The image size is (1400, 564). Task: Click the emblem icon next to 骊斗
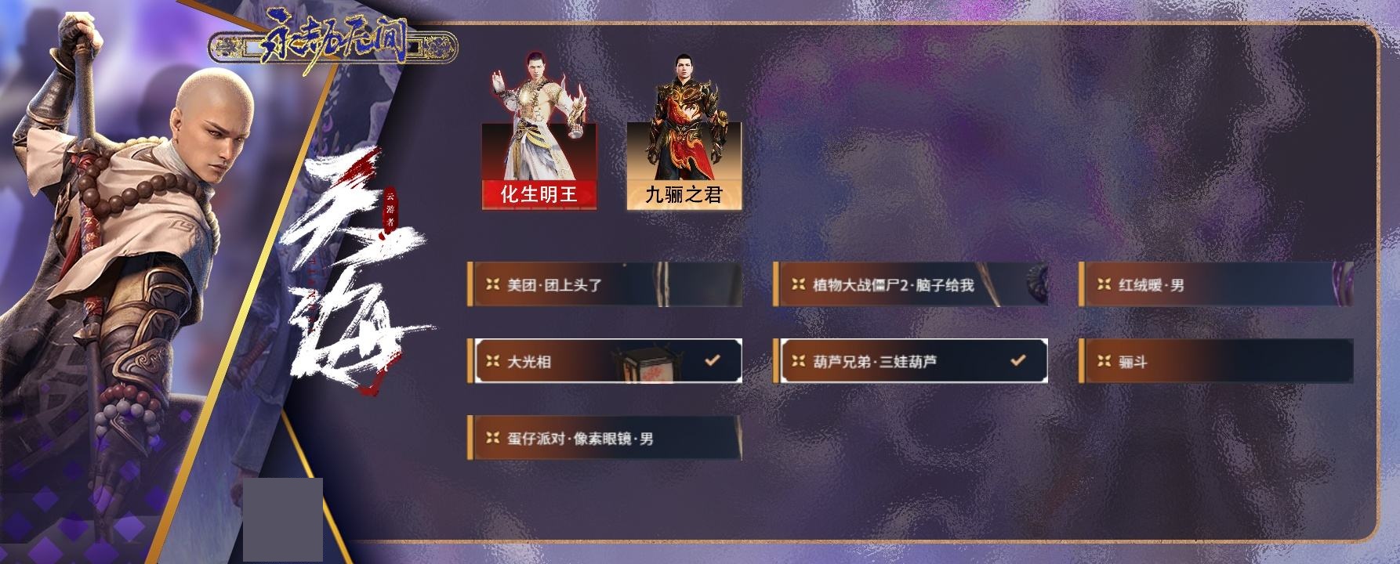[x=1104, y=361]
